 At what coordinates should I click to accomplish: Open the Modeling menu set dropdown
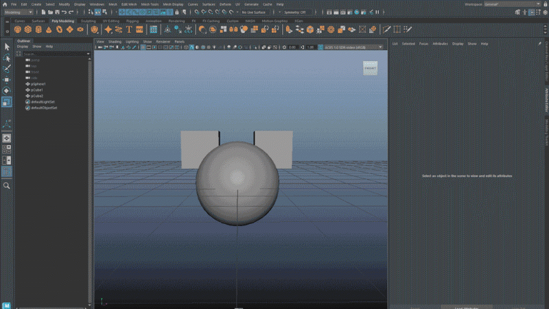coord(19,12)
